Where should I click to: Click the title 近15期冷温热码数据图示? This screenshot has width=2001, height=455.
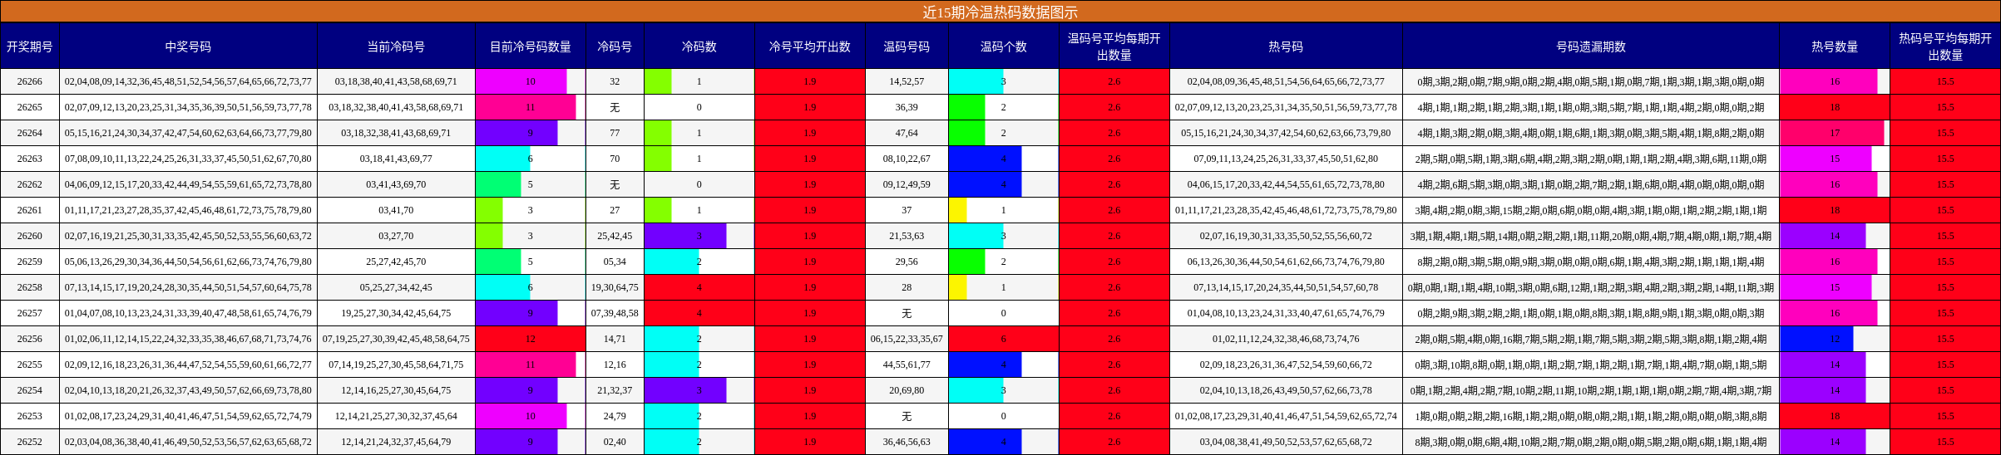pyautogui.click(x=1000, y=12)
